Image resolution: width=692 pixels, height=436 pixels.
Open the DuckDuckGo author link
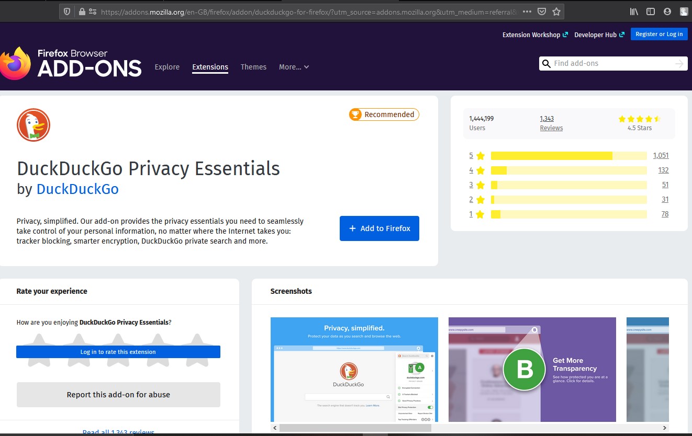77,189
